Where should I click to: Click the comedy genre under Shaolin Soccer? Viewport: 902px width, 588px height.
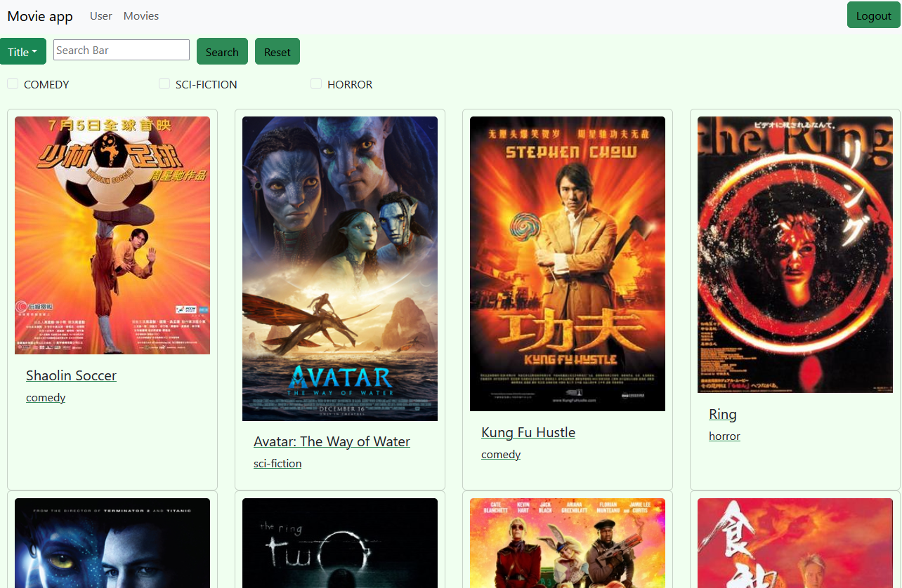tap(46, 398)
